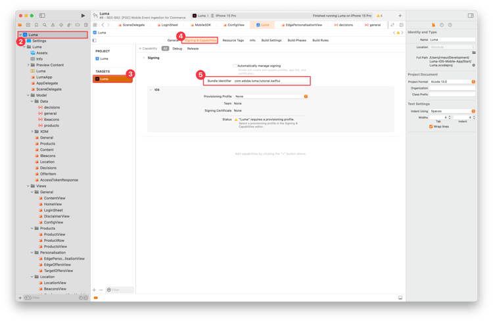This screenshot has width=493, height=322.
Task: Collapse the Luma project root in navigator
Action: click(20, 35)
